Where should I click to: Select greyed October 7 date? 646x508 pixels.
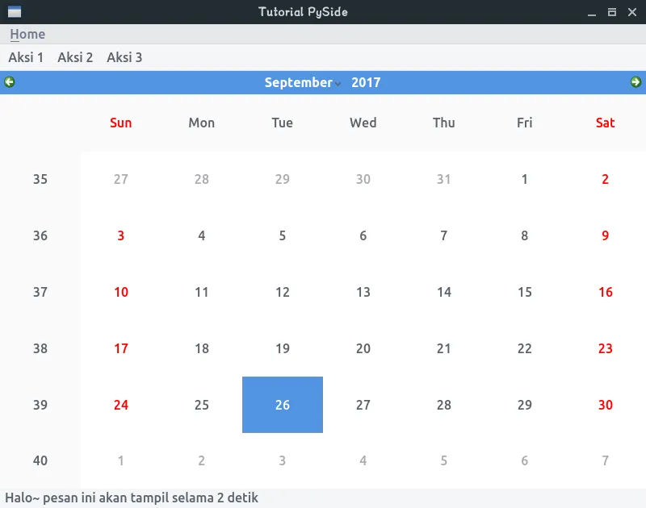pos(605,460)
